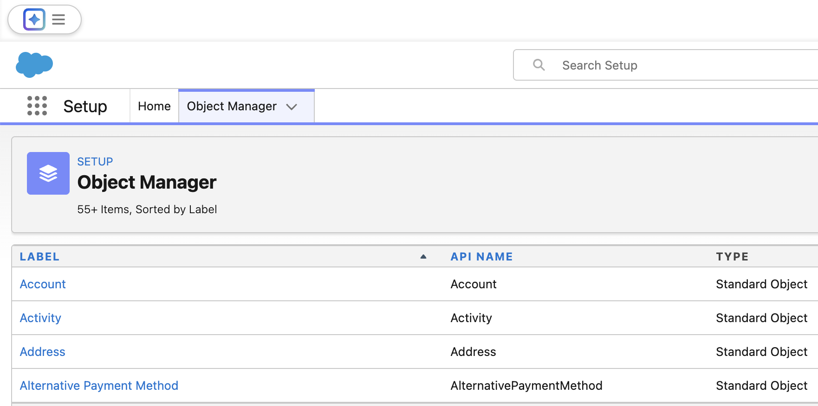This screenshot has height=406, width=818.
Task: Open the Activity object link
Action: [40, 318]
